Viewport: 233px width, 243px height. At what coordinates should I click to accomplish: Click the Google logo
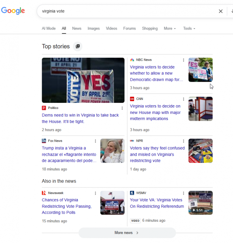pyautogui.click(x=13, y=11)
